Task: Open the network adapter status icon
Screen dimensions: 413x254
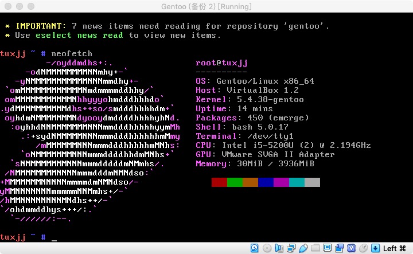Action: (291, 248)
